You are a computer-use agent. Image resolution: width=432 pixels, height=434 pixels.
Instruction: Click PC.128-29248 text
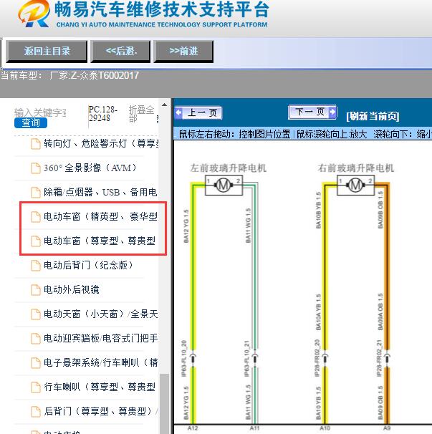click(x=103, y=114)
